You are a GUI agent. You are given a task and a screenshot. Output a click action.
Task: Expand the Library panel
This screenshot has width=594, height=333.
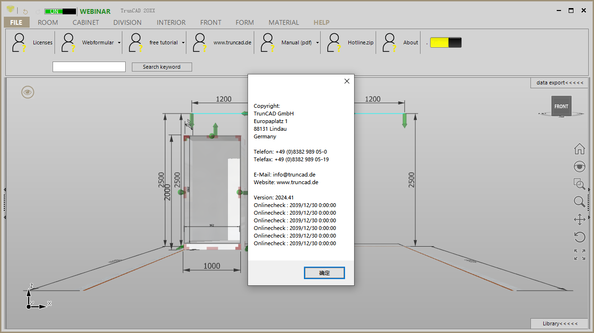tap(560, 323)
